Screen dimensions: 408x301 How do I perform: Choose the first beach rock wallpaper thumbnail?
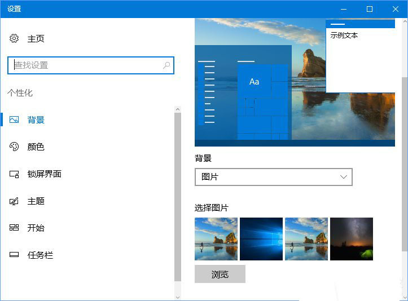click(216, 239)
